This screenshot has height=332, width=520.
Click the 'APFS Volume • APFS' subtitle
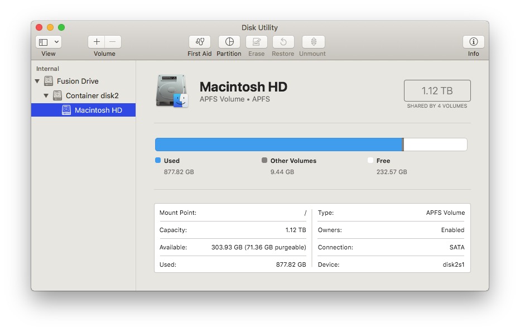(235, 99)
